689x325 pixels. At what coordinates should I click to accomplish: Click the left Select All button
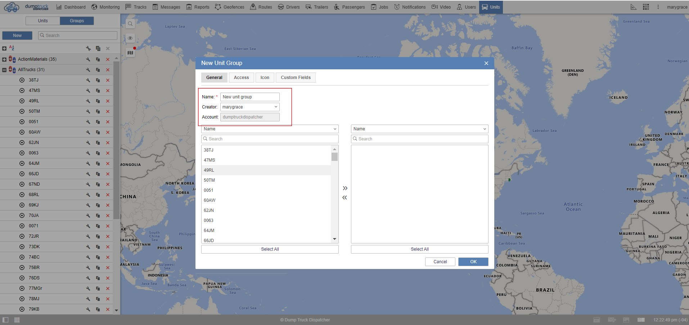click(270, 249)
